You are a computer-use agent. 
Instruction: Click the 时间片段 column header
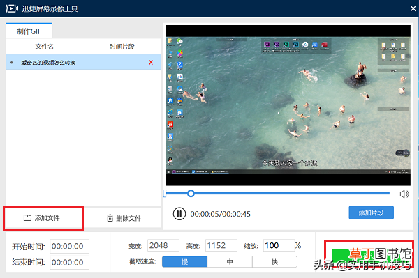click(x=122, y=47)
